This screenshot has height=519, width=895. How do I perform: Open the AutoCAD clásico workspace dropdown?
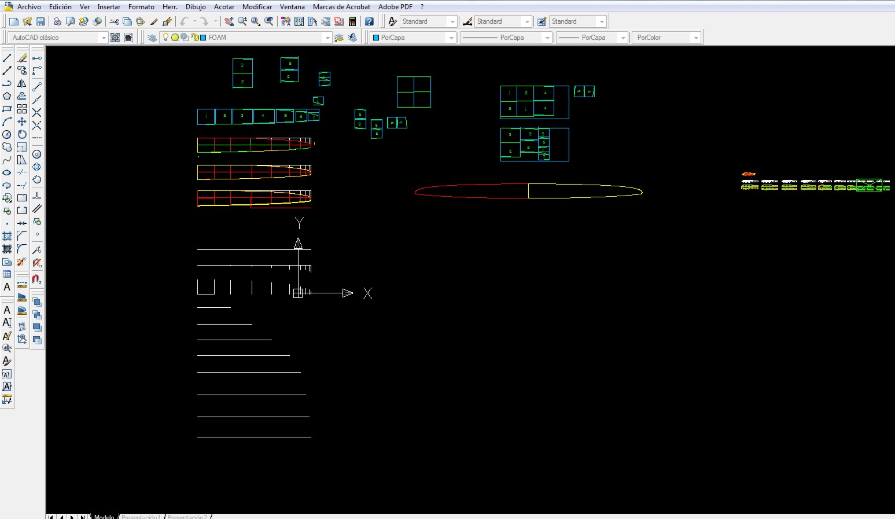[104, 38]
